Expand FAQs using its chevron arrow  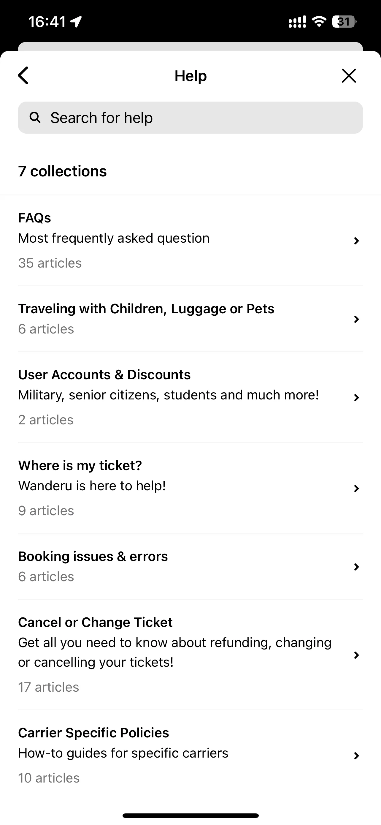356,241
